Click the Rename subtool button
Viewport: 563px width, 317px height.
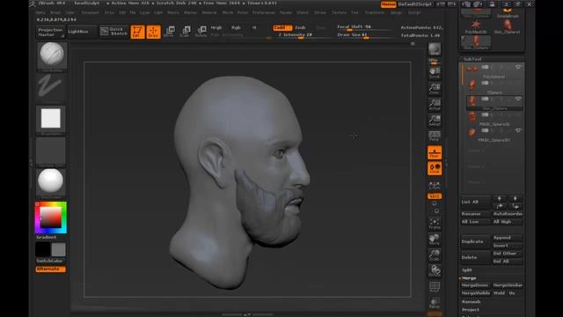point(475,214)
